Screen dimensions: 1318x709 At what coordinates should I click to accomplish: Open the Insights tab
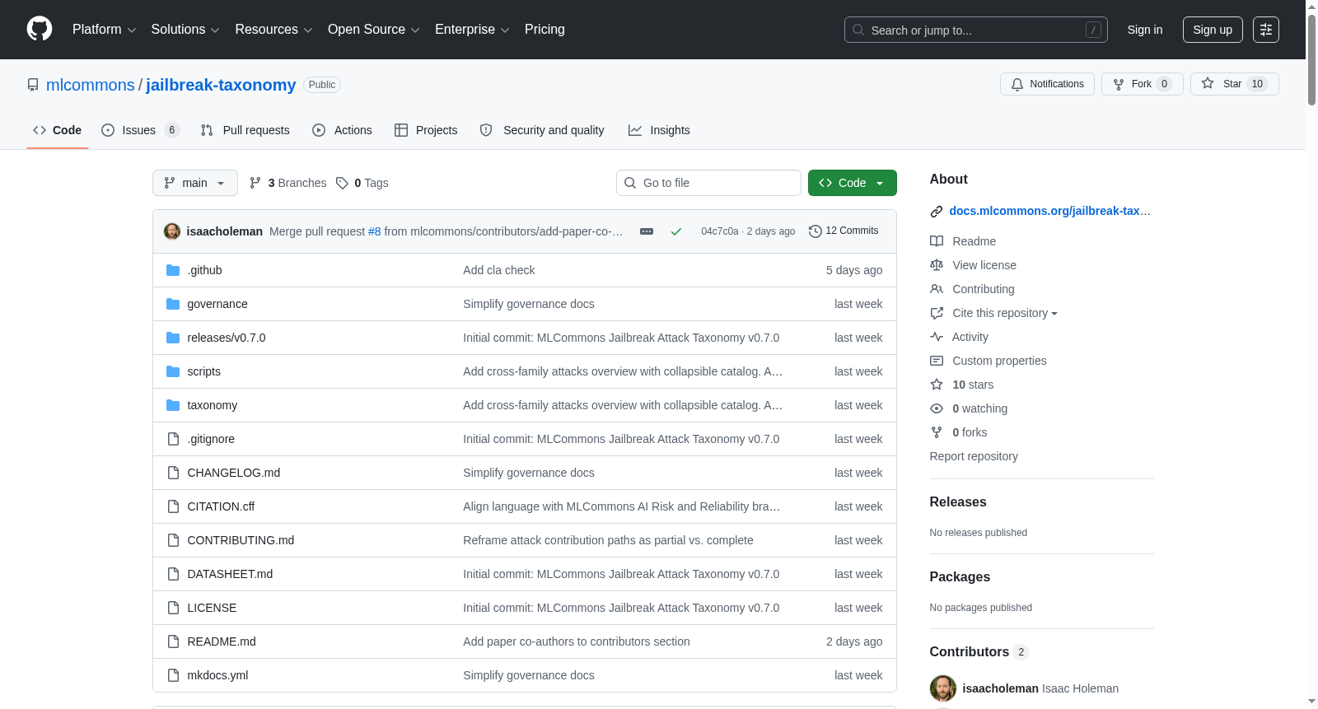coord(659,130)
